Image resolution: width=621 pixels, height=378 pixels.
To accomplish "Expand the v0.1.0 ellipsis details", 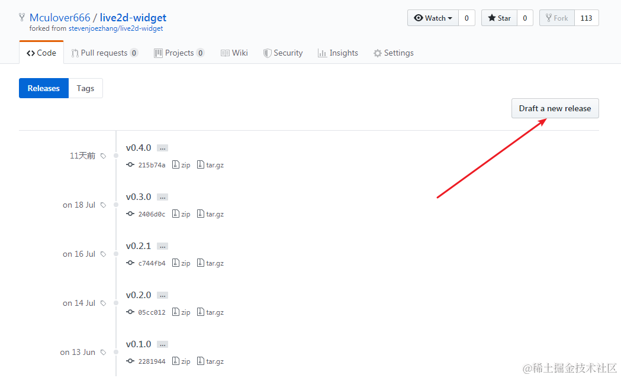I will point(162,344).
